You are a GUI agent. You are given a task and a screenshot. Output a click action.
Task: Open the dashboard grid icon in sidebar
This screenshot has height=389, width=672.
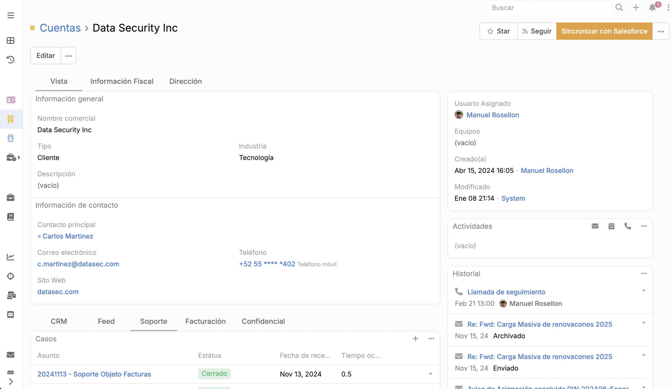coord(11,40)
